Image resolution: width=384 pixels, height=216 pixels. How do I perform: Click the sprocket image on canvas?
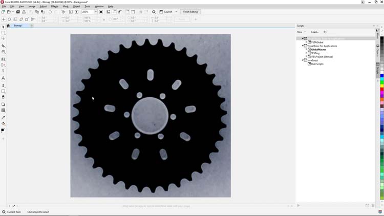151,116
